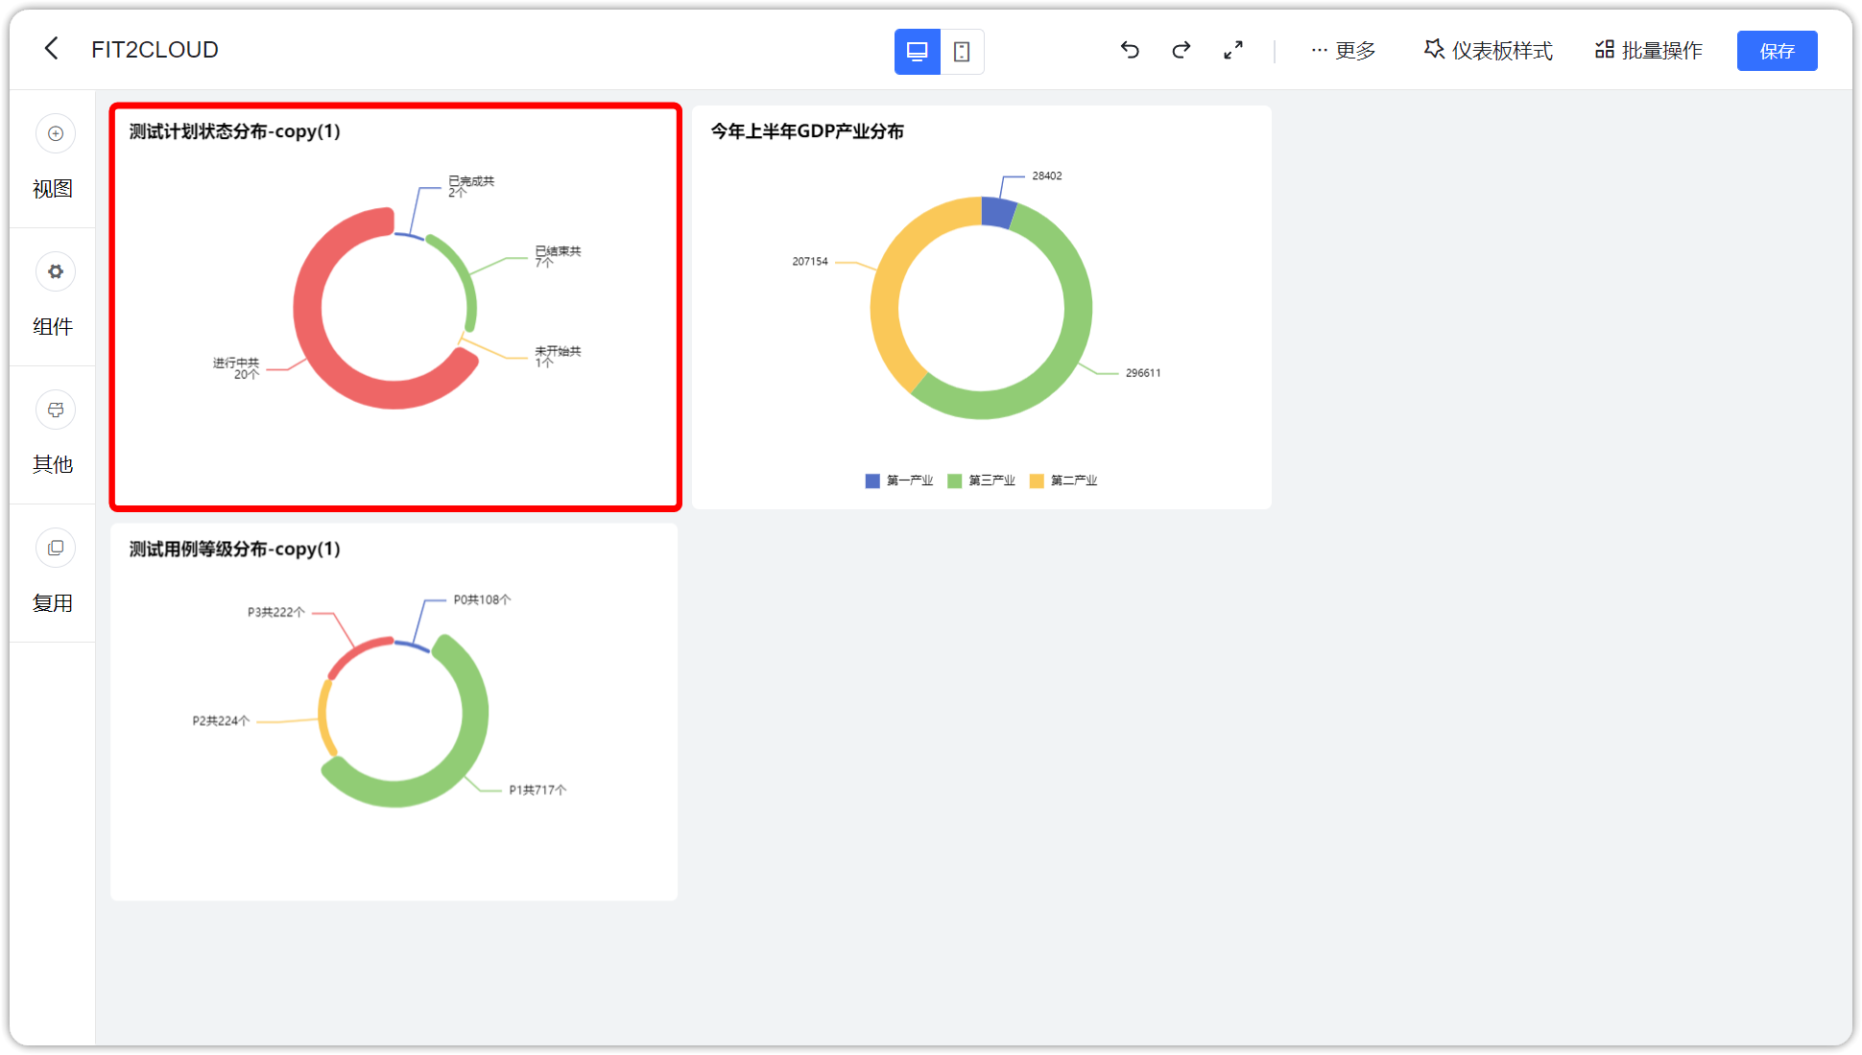Screen dimensions: 1862x1055
Task: Click the 保存 button
Action: click(1777, 50)
